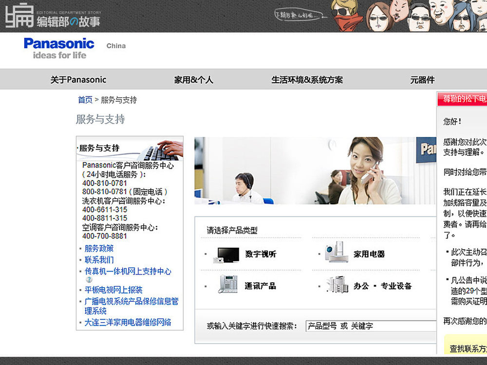Open the 元器件 menu
Screen dimensions: 487x365
pos(422,80)
